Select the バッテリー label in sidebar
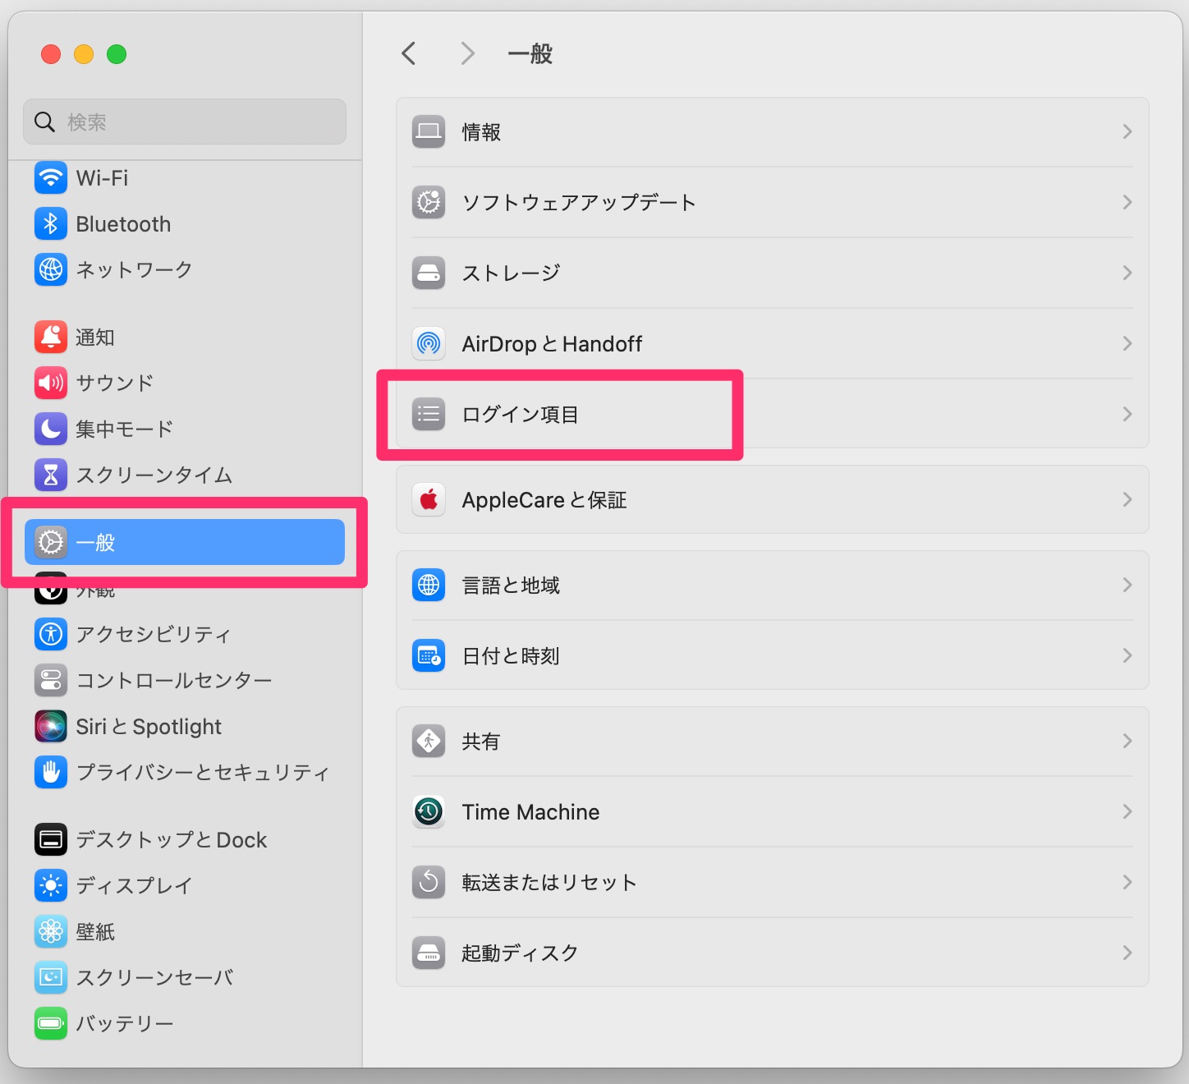Screen dimensions: 1189x1084 point(125,1023)
